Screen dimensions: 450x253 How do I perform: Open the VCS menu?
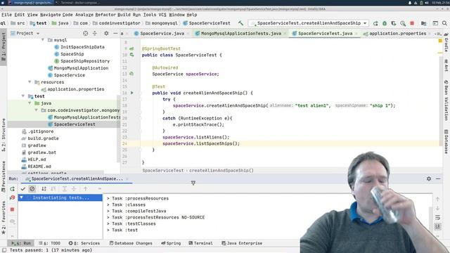162,15
